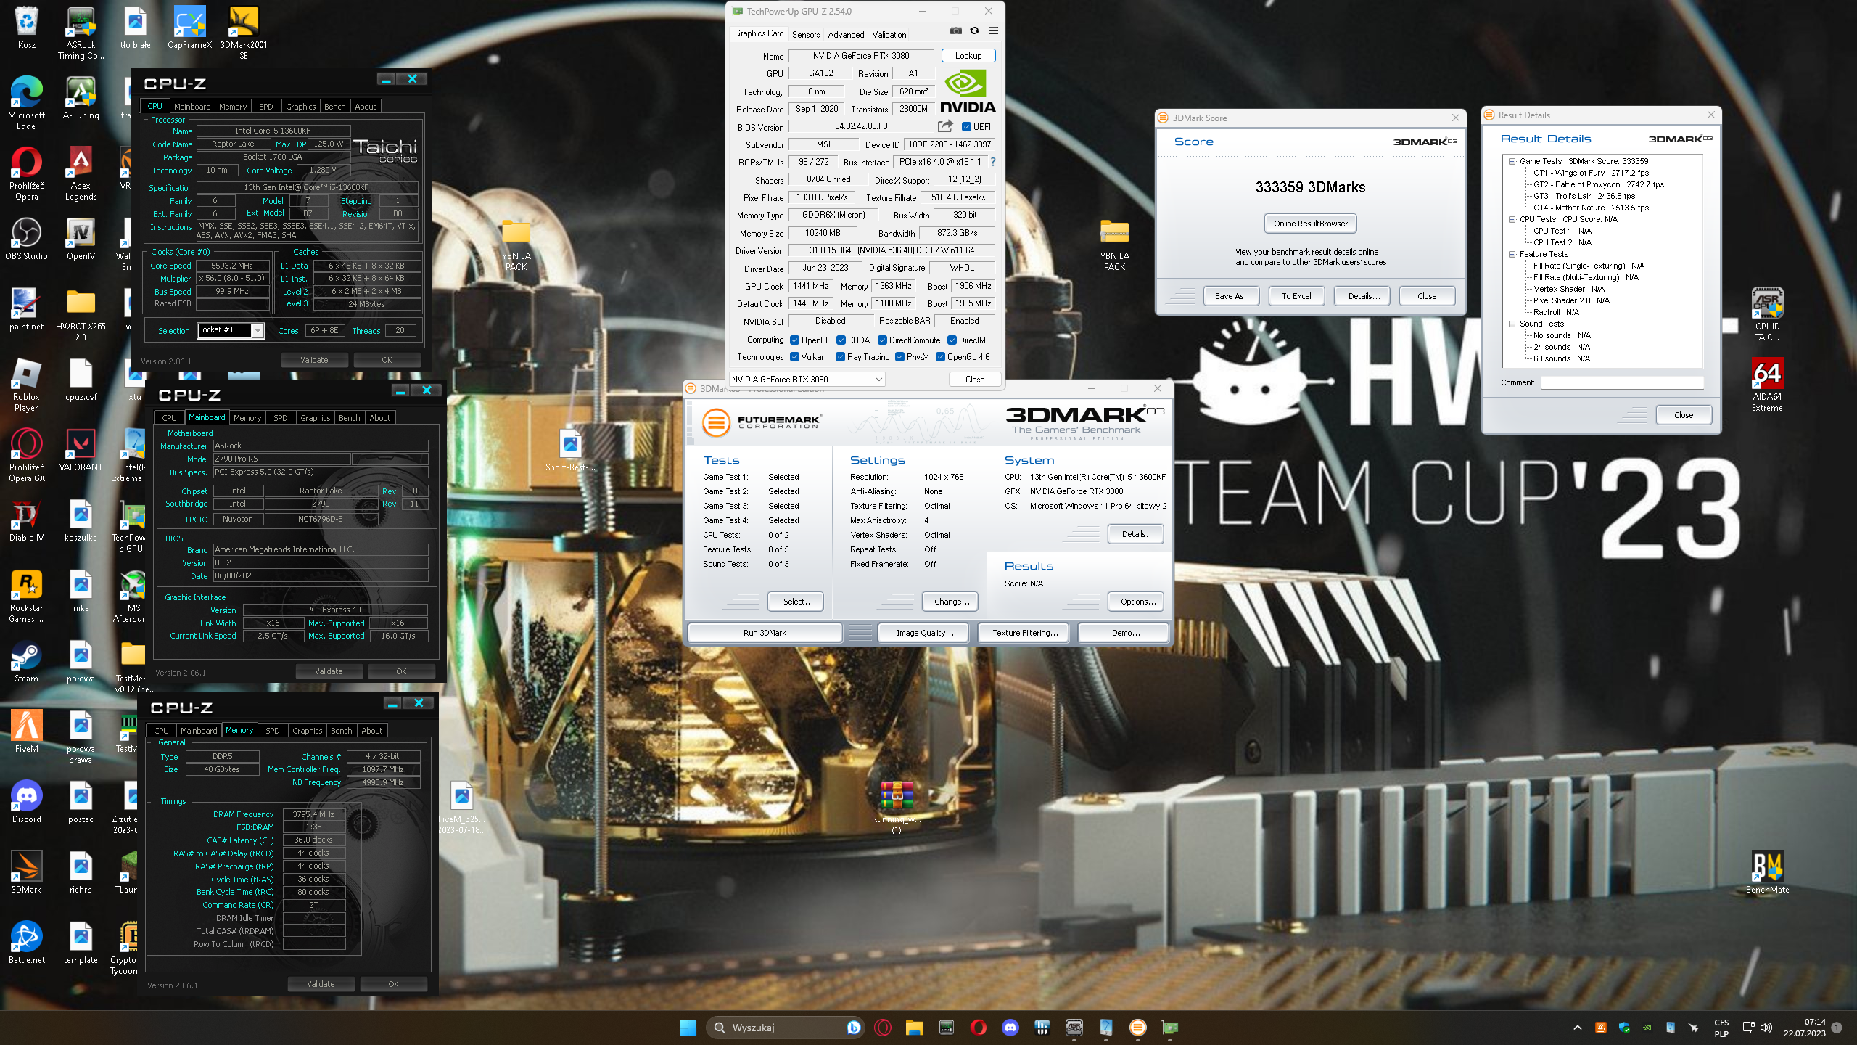Click the Online ResultBrowser button

[x=1310, y=224]
